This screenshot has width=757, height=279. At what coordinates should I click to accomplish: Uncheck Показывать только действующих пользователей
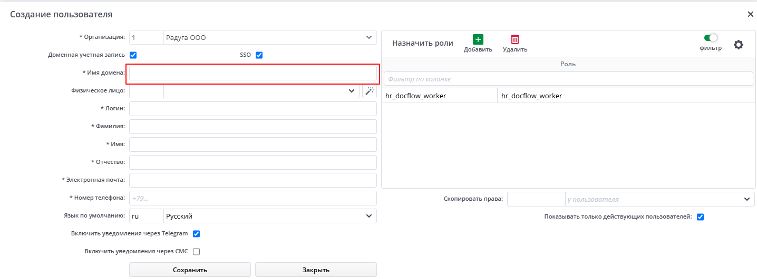pyautogui.click(x=700, y=216)
